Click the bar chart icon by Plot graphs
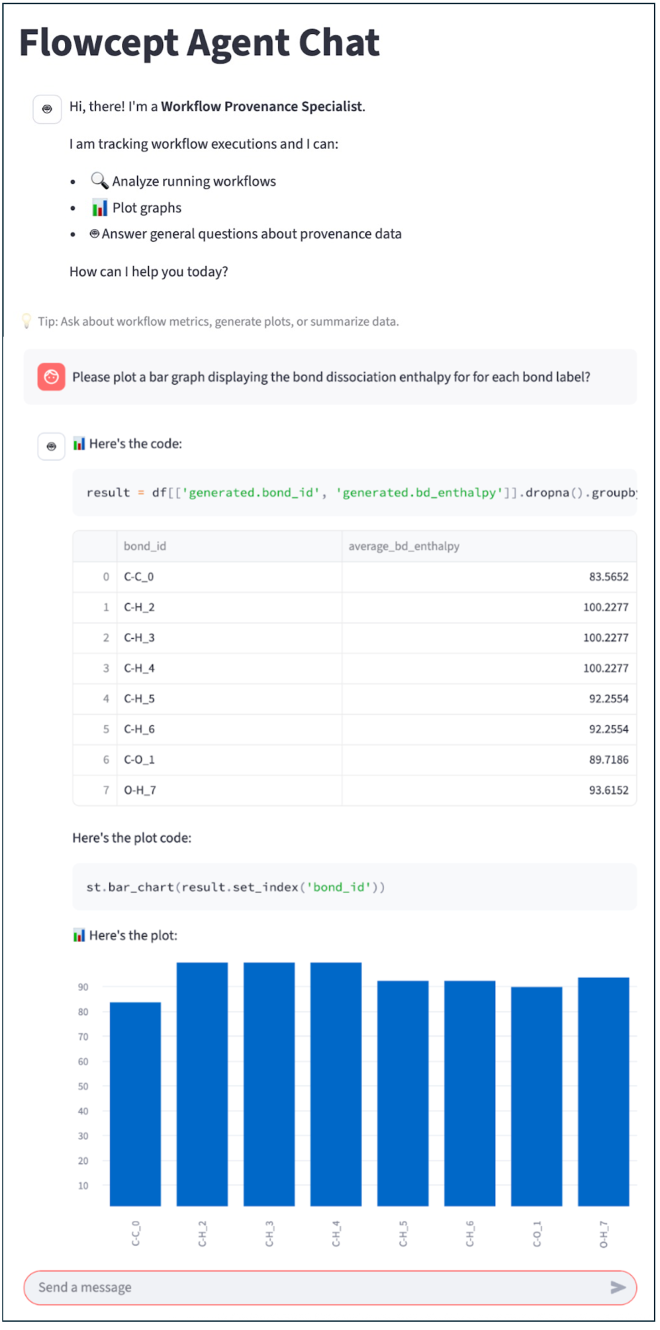The image size is (660, 1330). point(99,208)
